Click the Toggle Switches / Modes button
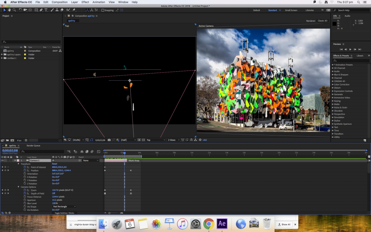Image resolution: width=371 pixels, height=232 pixels. [65, 213]
